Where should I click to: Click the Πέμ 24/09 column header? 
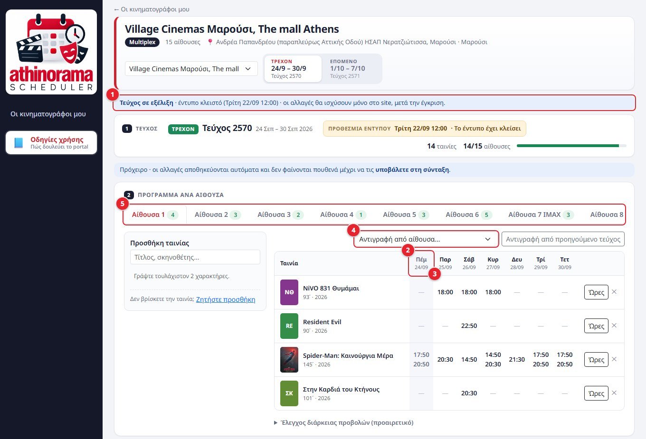pyautogui.click(x=421, y=263)
